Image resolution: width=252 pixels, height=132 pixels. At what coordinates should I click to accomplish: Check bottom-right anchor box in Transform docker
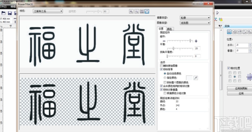[x=239, y=81]
